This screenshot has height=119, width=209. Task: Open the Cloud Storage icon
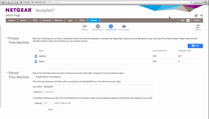124,26
